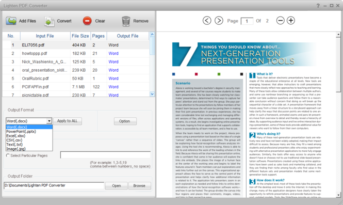This screenshot has width=343, height=205.
Task: Click the Remove trash can icon
Action: coord(126,21)
